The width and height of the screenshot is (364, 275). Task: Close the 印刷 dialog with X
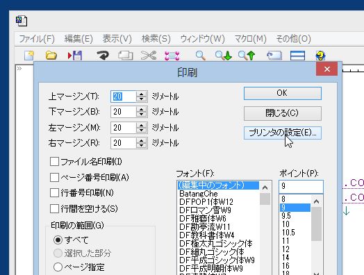point(327,69)
